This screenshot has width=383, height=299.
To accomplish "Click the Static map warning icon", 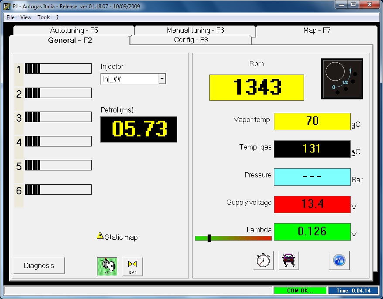I will point(100,236).
